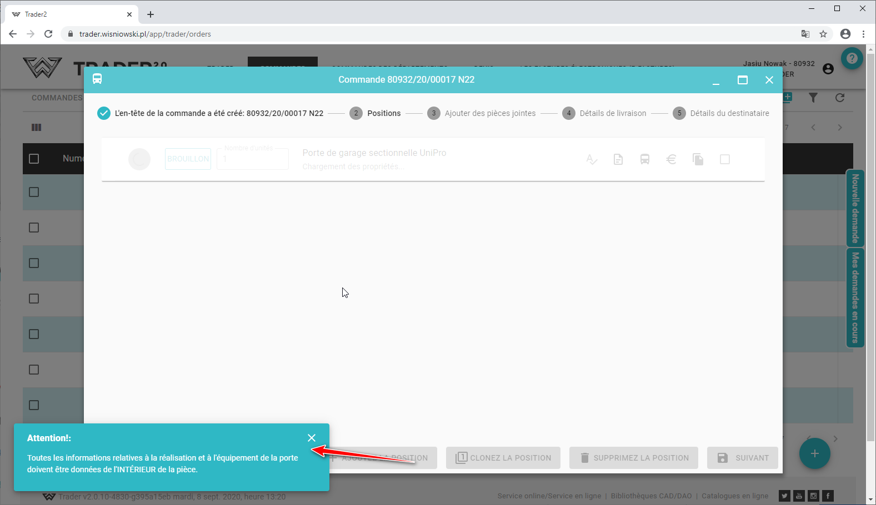Click the Suivant button
876x505 pixels.
(742, 458)
